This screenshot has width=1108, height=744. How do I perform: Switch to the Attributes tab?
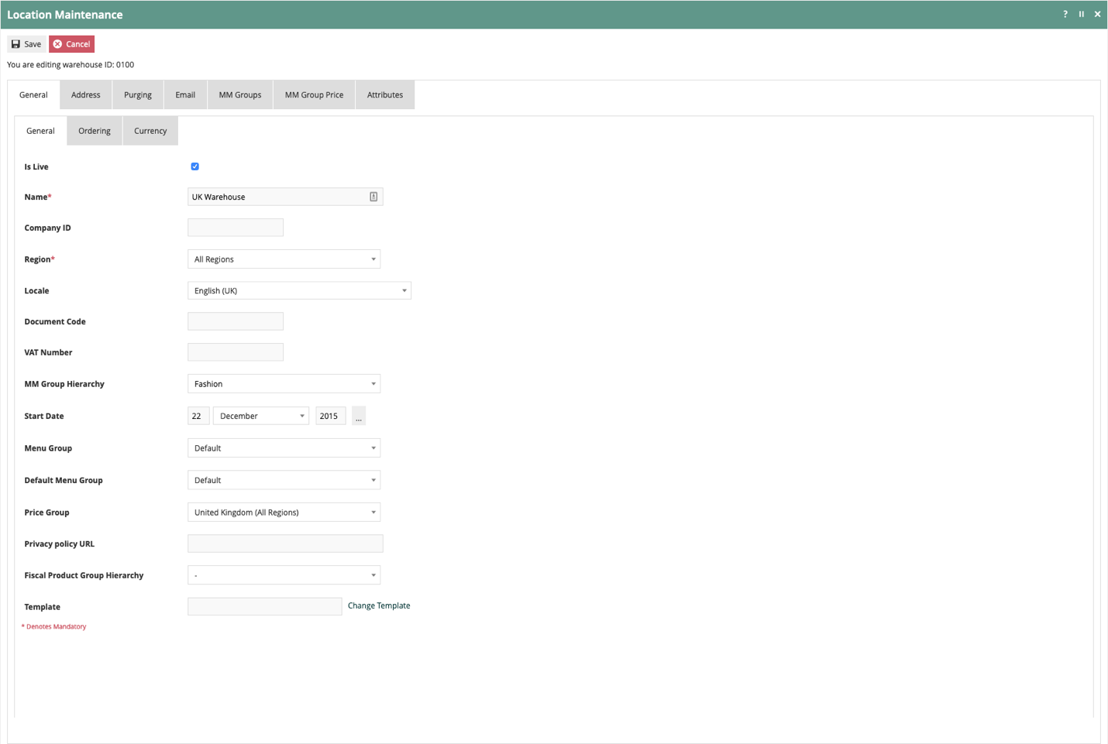[x=385, y=95]
